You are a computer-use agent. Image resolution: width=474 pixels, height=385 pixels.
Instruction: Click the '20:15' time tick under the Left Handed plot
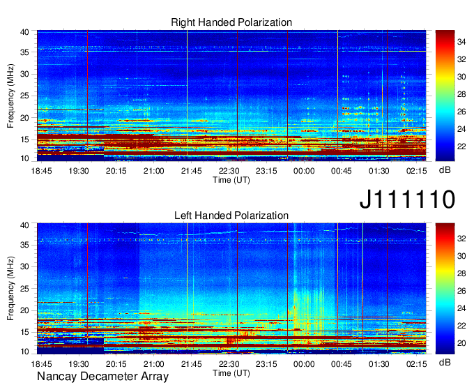coord(116,364)
